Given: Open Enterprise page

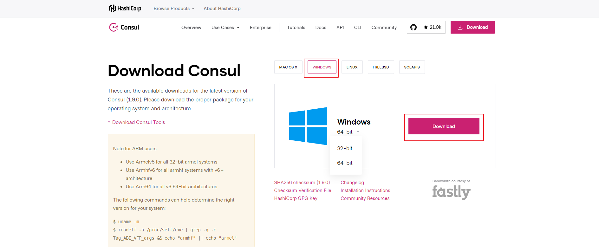Looking at the screenshot, I should (x=261, y=28).
